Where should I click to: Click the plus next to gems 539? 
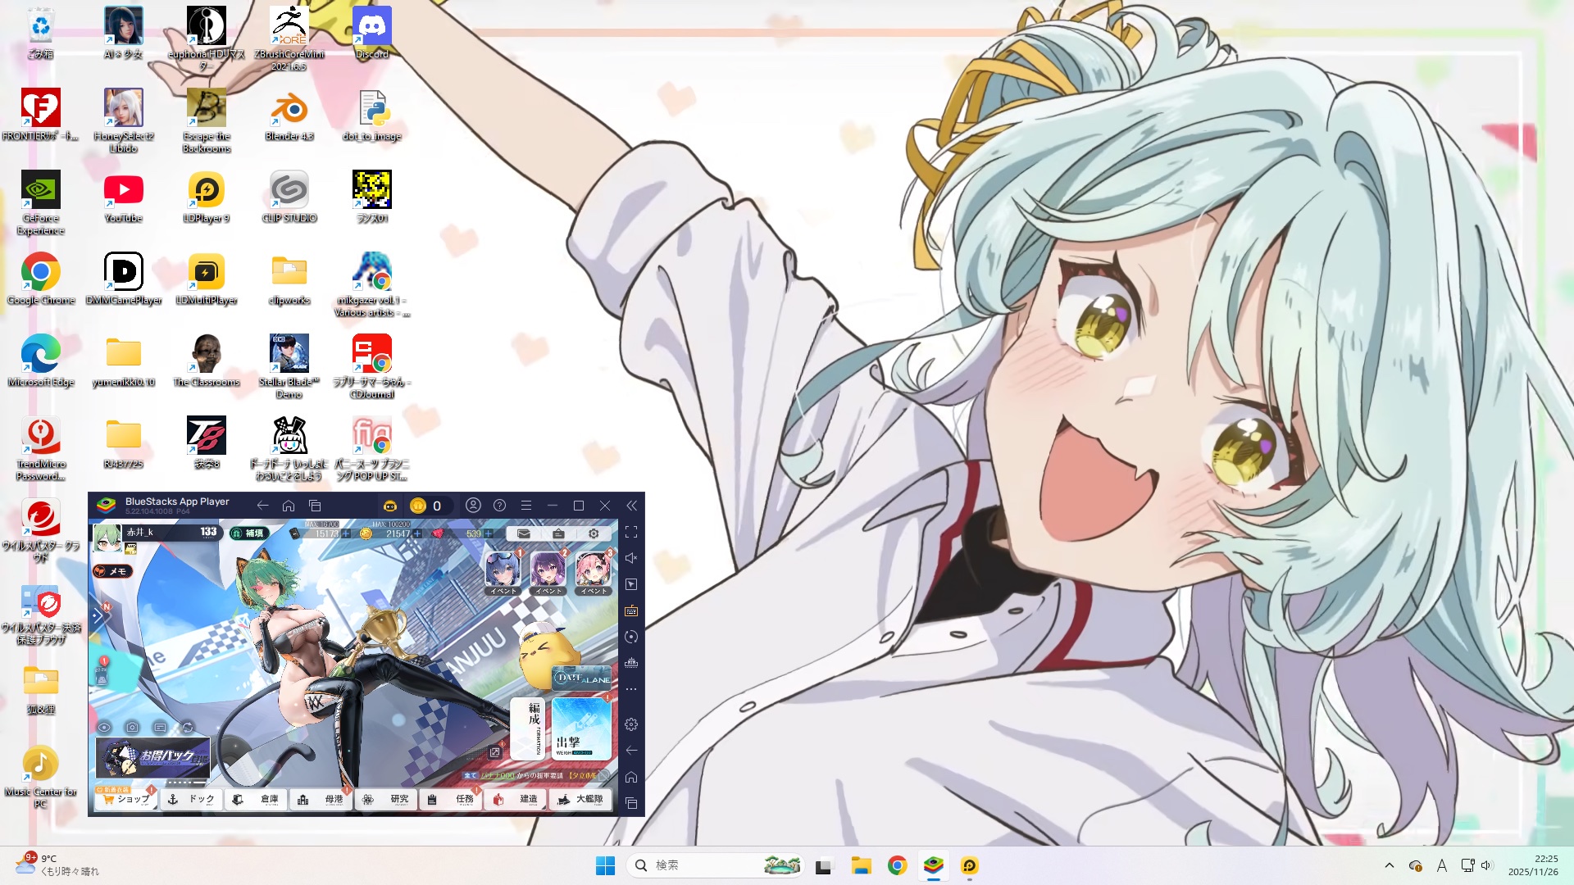coord(489,533)
